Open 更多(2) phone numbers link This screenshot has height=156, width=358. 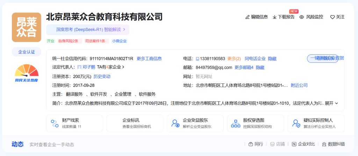(x=234, y=59)
